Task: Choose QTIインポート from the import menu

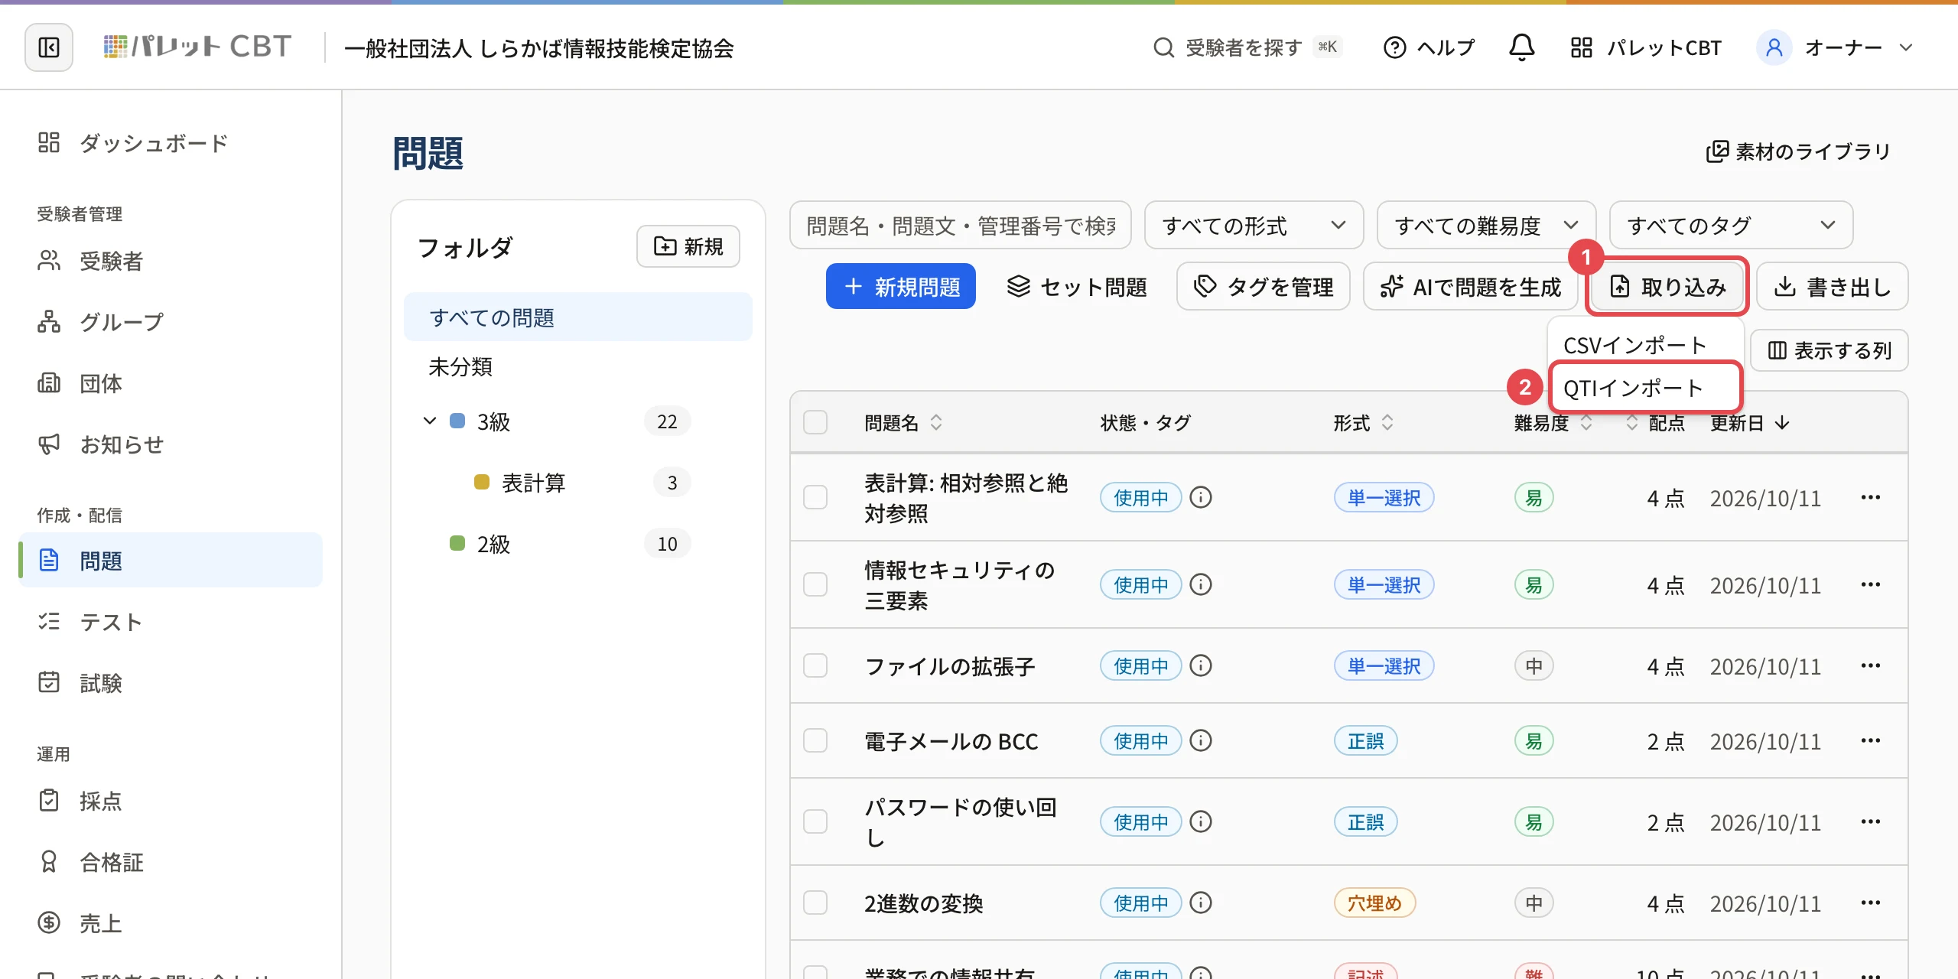Action: tap(1644, 389)
